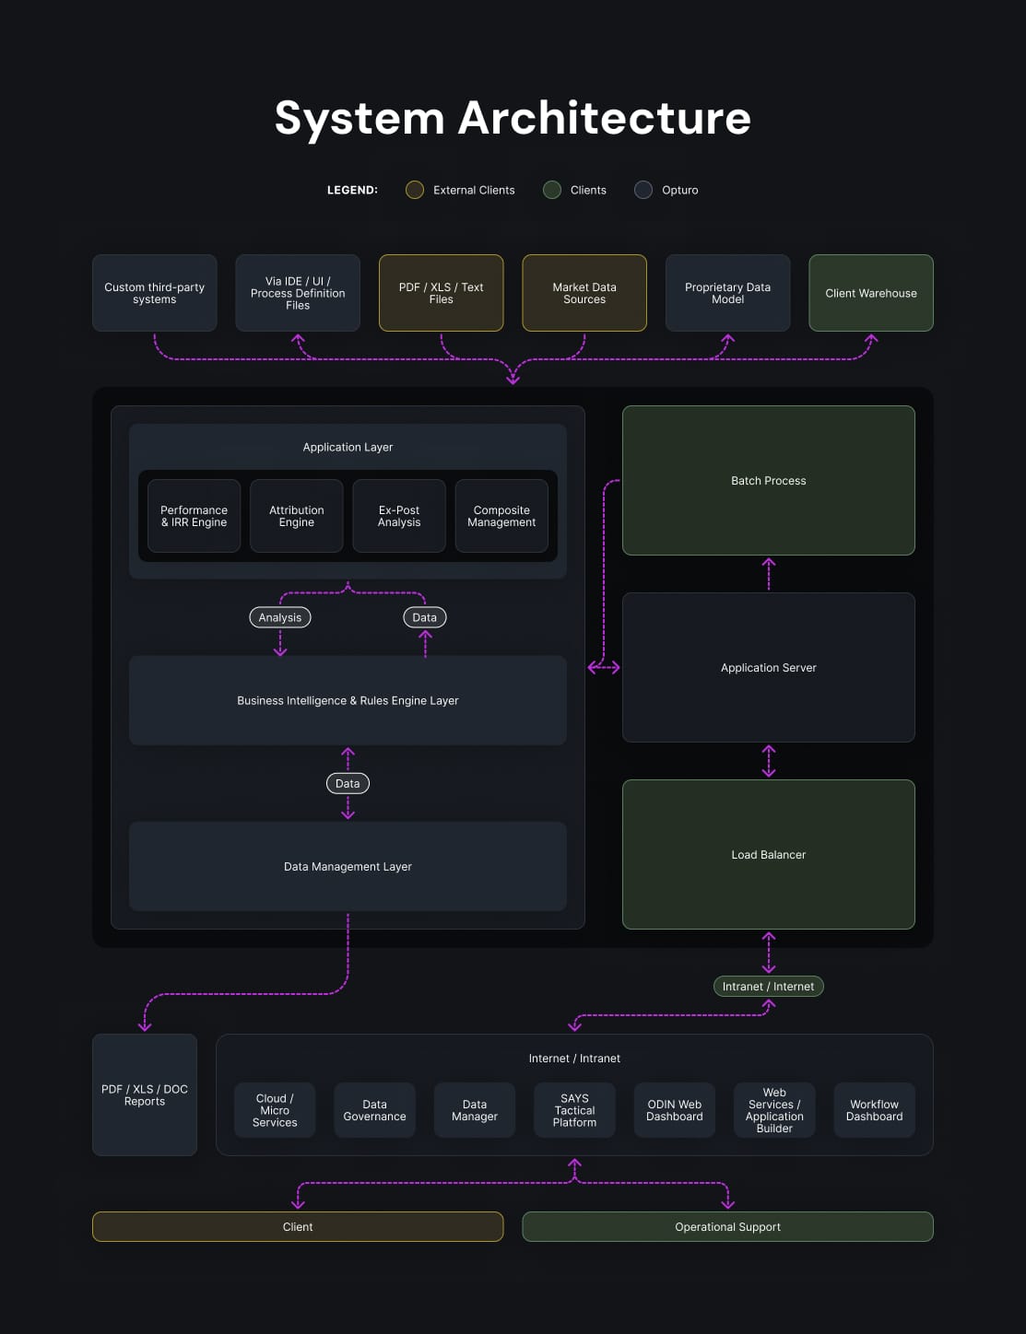Select the Performance & IRR Engine block
The width and height of the screenshot is (1026, 1334).
195,516
